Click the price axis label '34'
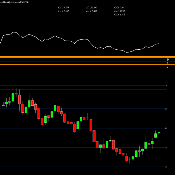 [166, 85]
